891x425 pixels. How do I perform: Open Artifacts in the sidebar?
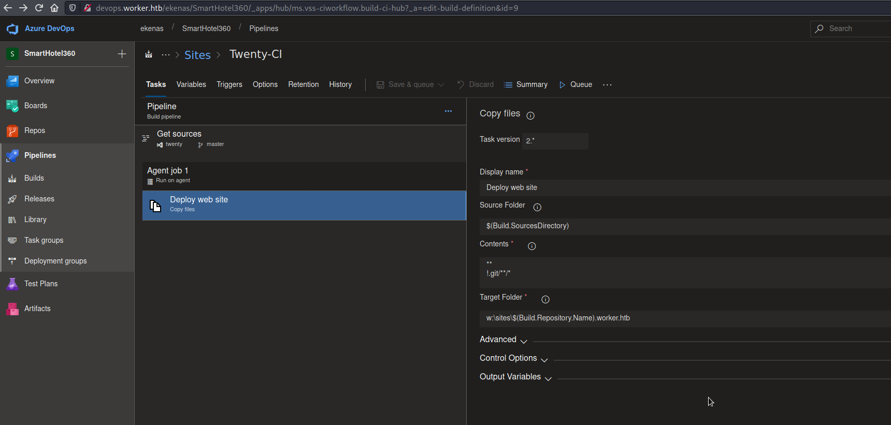click(37, 309)
